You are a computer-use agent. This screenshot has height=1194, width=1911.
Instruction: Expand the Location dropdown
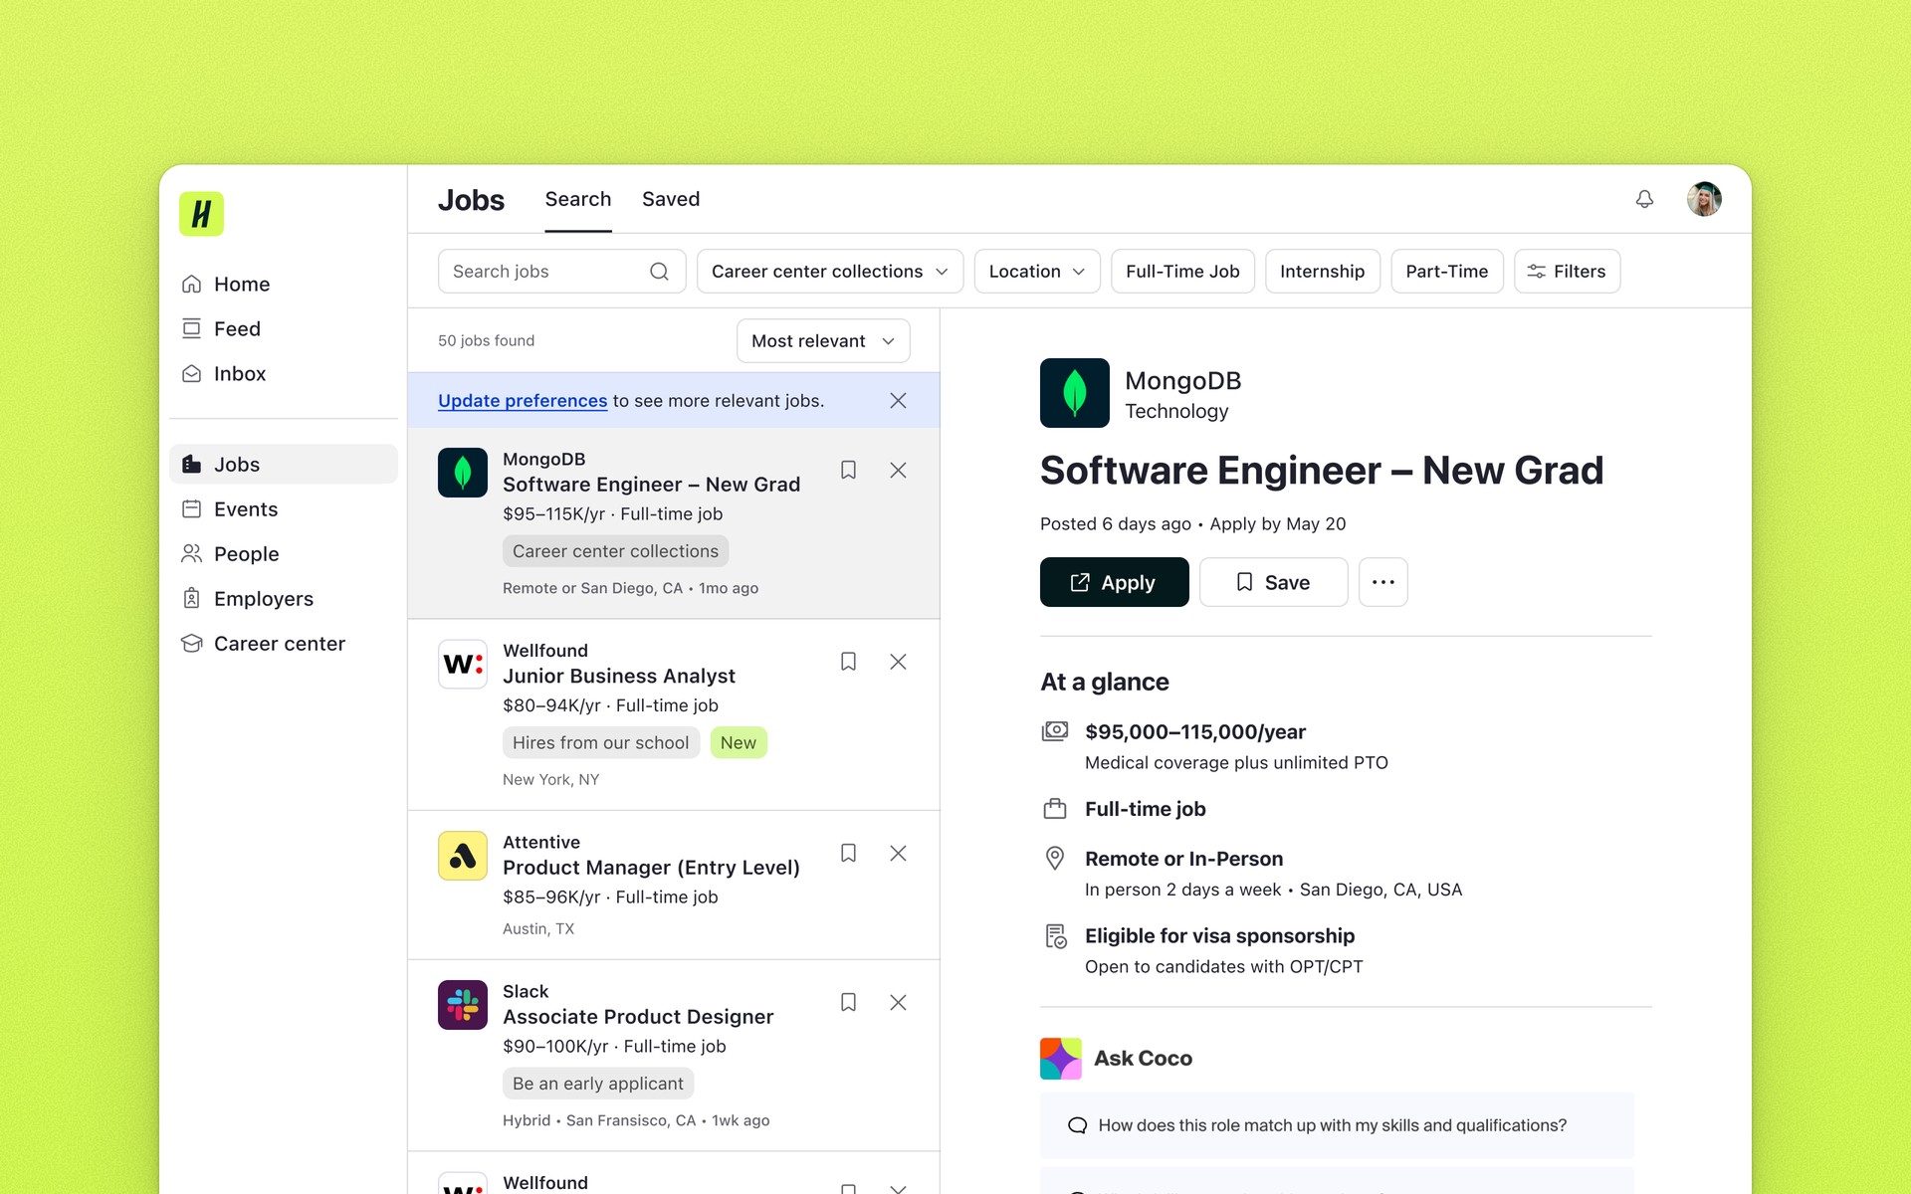tap(1037, 272)
